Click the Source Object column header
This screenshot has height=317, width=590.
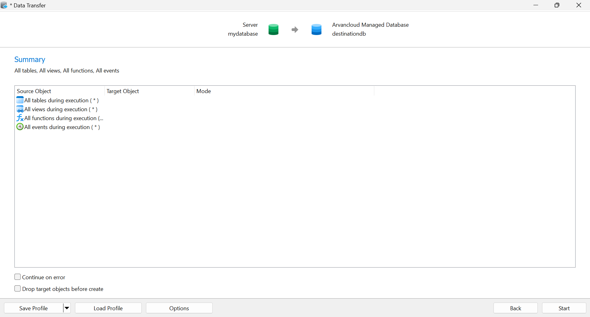click(x=34, y=91)
